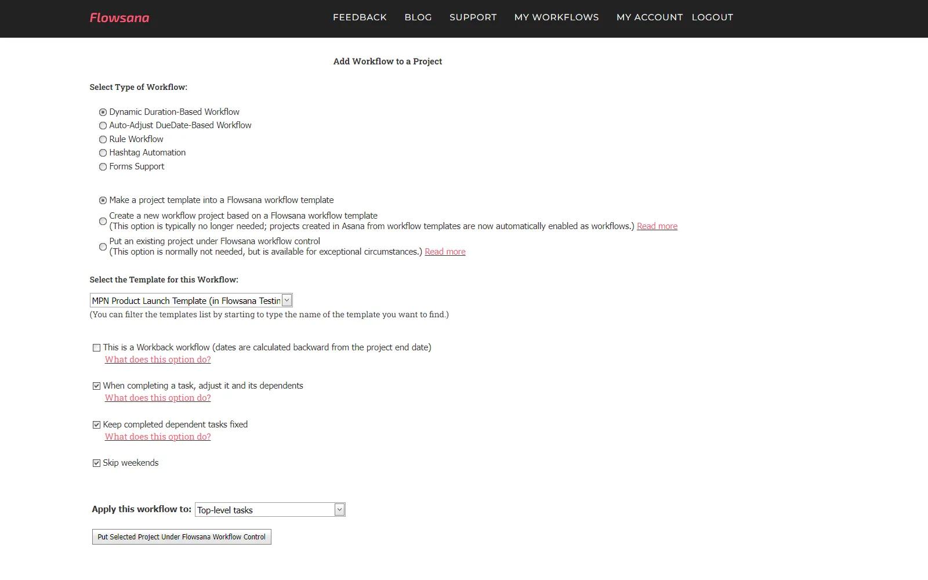Viewport: 928px width, 580px height.
Task: Pick the Forms Support radio option
Action: point(103,167)
